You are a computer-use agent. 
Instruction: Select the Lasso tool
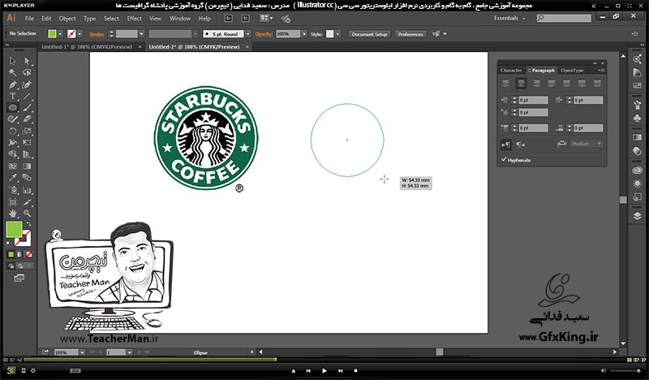click(x=27, y=72)
